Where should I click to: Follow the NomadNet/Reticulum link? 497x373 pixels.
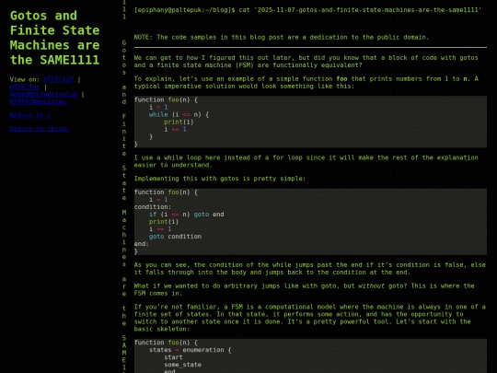click(43, 94)
